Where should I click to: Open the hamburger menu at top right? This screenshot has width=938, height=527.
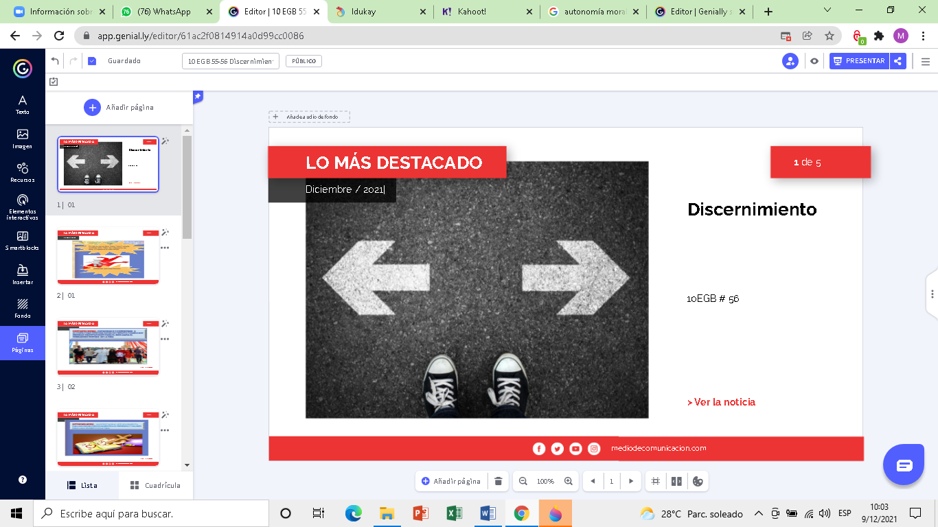[x=925, y=61]
